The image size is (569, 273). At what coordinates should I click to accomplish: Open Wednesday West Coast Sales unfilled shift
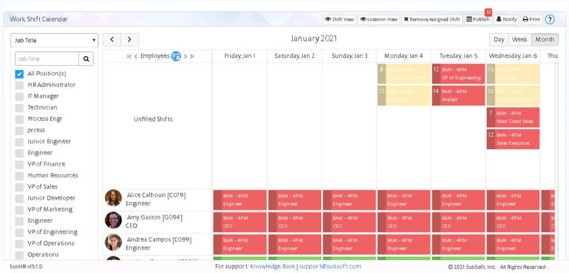(513, 117)
